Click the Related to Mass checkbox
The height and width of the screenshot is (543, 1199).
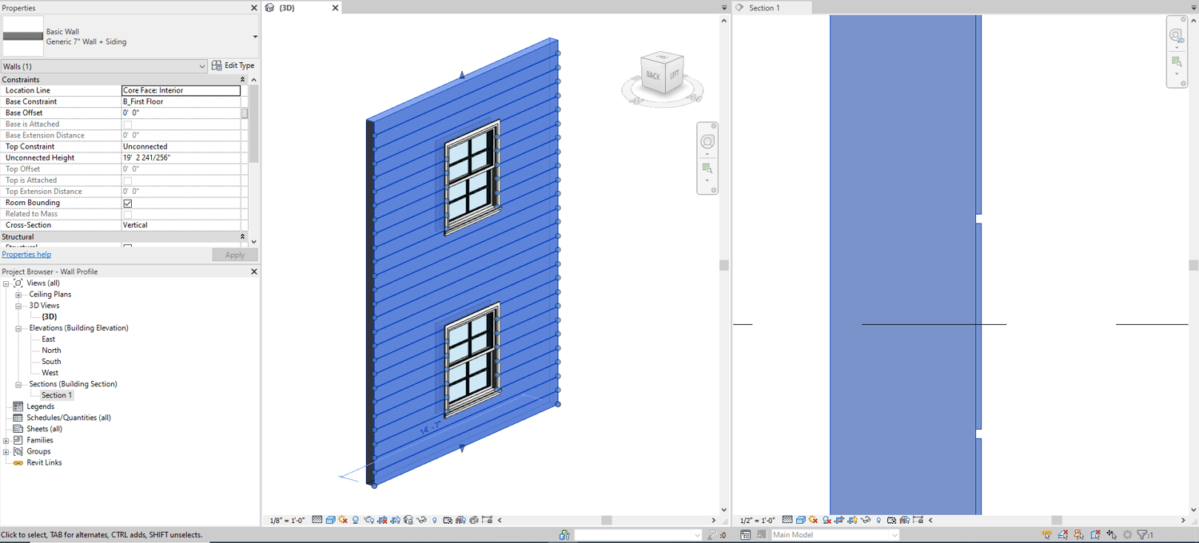(x=128, y=214)
